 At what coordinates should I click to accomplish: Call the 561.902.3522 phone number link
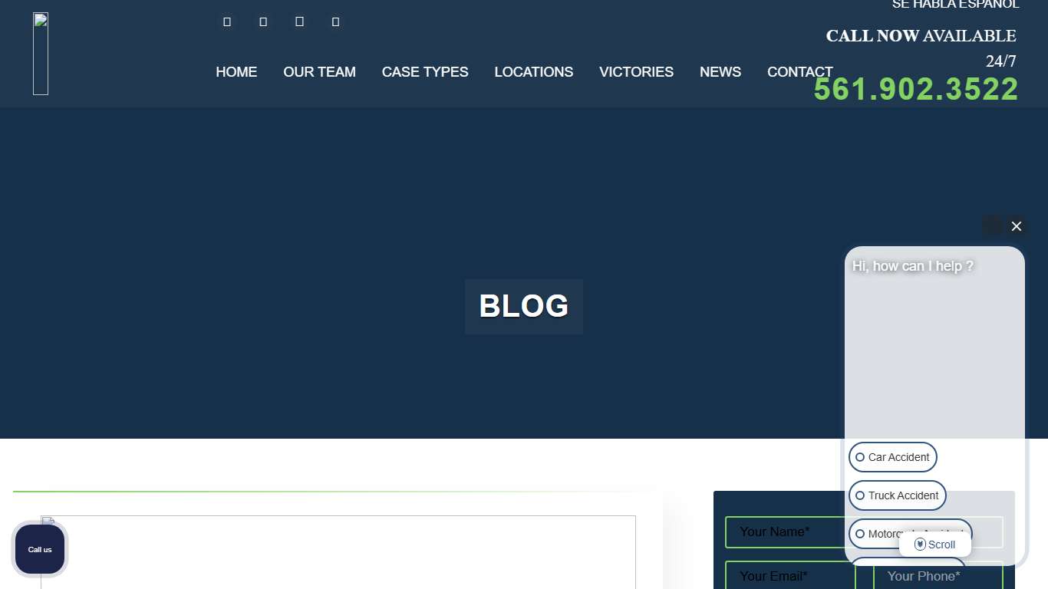[x=915, y=90]
